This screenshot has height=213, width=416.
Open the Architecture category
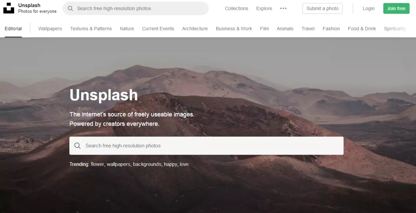click(x=195, y=29)
